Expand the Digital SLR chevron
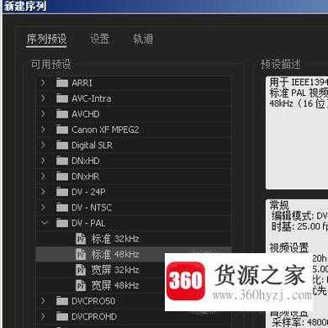 pos(43,145)
